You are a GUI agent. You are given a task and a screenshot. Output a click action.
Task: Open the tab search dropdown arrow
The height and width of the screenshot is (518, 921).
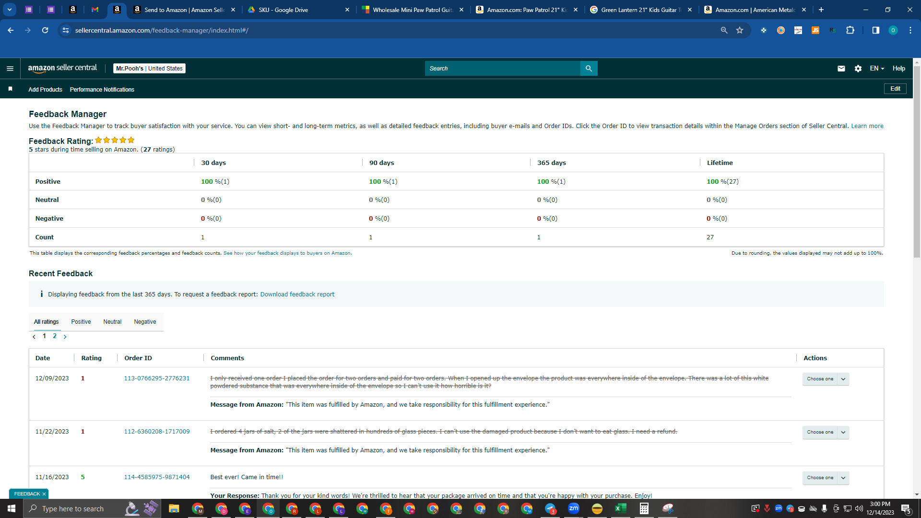click(x=10, y=10)
